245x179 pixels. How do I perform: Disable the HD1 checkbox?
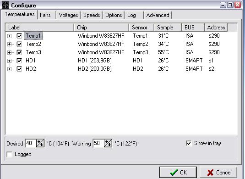[19, 61]
